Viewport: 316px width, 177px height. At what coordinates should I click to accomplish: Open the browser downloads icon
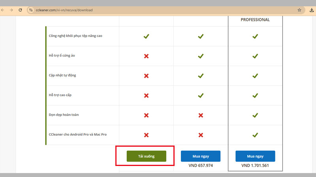[x=312, y=10]
